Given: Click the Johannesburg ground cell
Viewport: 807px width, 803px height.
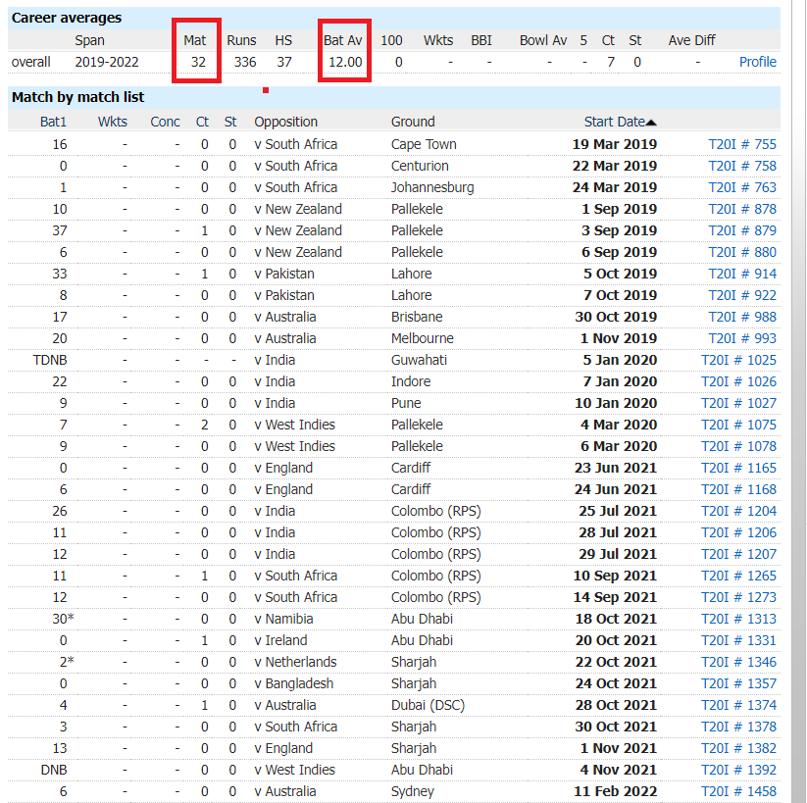Looking at the screenshot, I should [x=432, y=188].
